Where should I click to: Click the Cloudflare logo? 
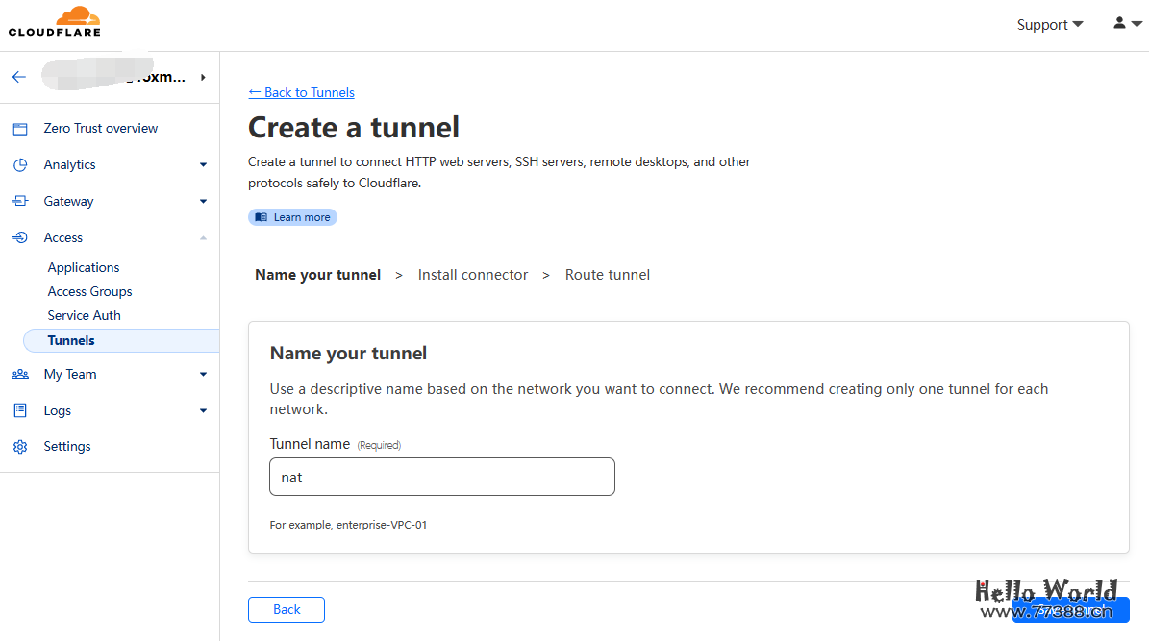[x=55, y=22]
